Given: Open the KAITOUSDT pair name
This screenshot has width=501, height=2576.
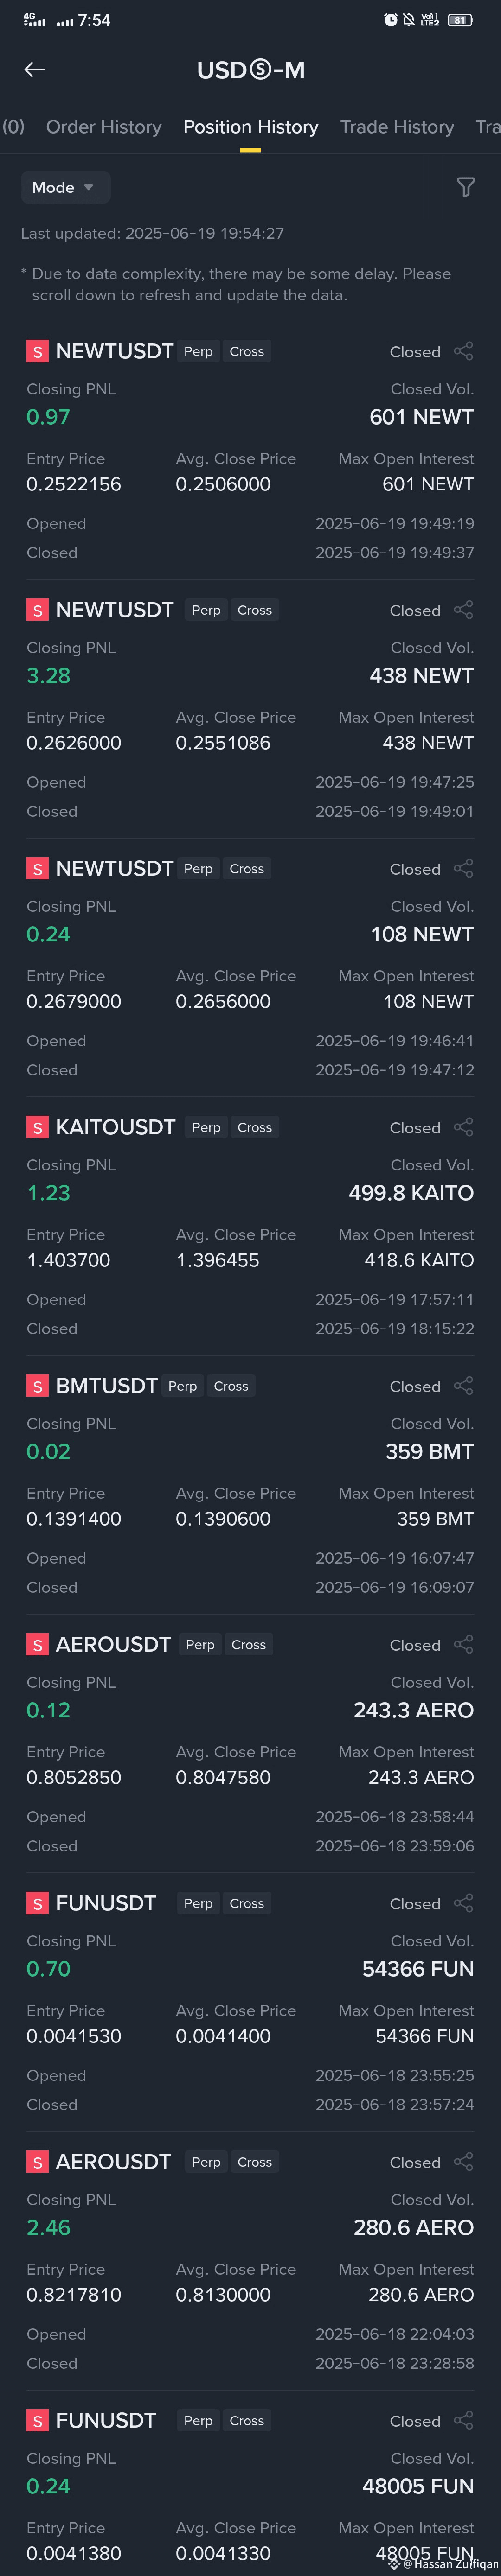Looking at the screenshot, I should pos(115,1127).
